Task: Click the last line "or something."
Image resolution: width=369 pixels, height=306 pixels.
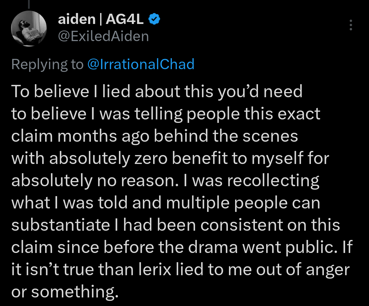Action: [x=65, y=292]
